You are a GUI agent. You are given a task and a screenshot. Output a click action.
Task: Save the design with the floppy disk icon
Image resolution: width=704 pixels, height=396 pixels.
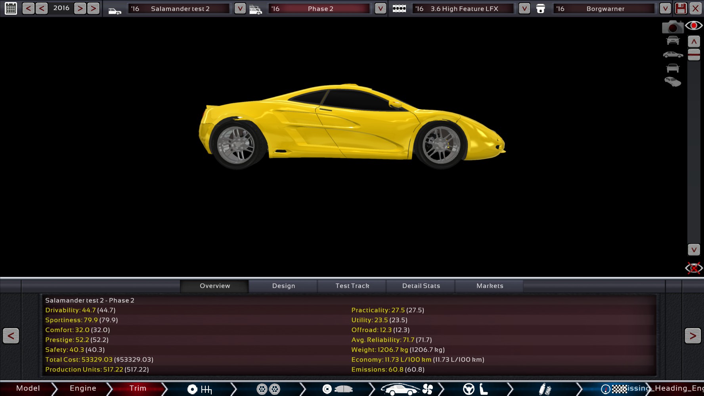click(x=681, y=8)
